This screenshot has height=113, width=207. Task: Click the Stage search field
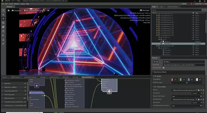coord(171,10)
